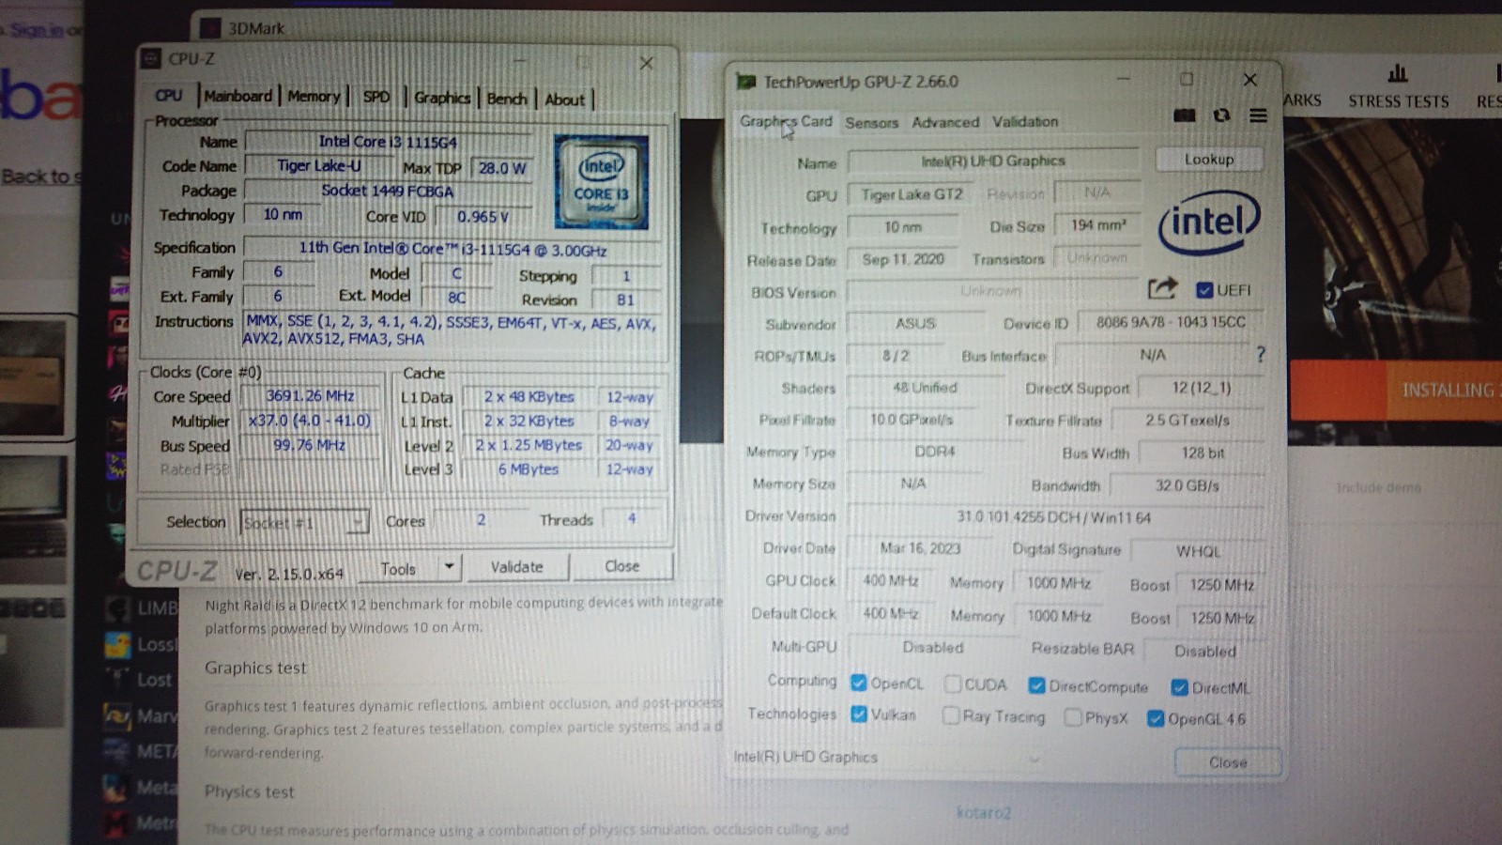Switch to the Memory tab in CPU-Z
The height and width of the screenshot is (845, 1502).
(x=314, y=96)
